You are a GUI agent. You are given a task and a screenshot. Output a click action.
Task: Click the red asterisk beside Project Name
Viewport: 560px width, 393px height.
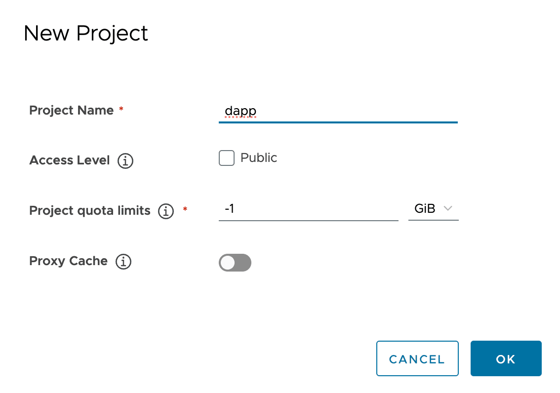[x=121, y=109]
